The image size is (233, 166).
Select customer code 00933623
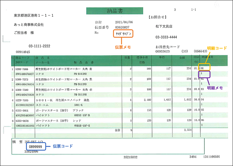[162, 51]
